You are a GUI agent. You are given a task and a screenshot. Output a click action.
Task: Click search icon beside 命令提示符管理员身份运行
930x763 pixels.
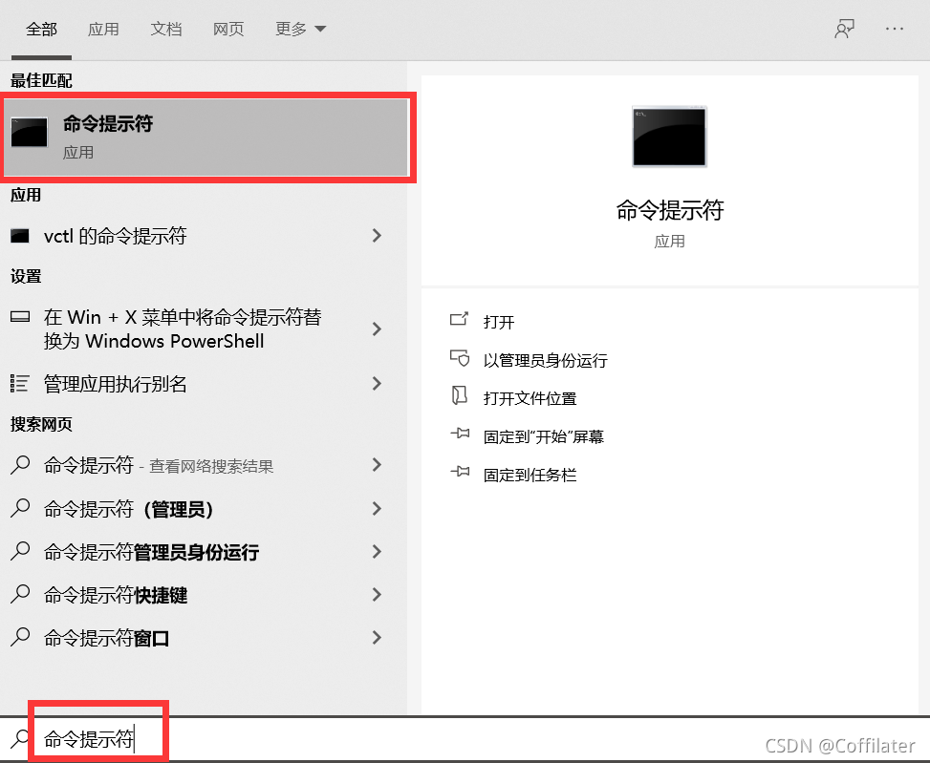pyautogui.click(x=19, y=552)
